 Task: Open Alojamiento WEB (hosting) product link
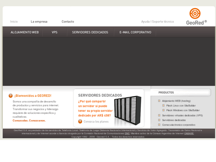tap(176, 101)
